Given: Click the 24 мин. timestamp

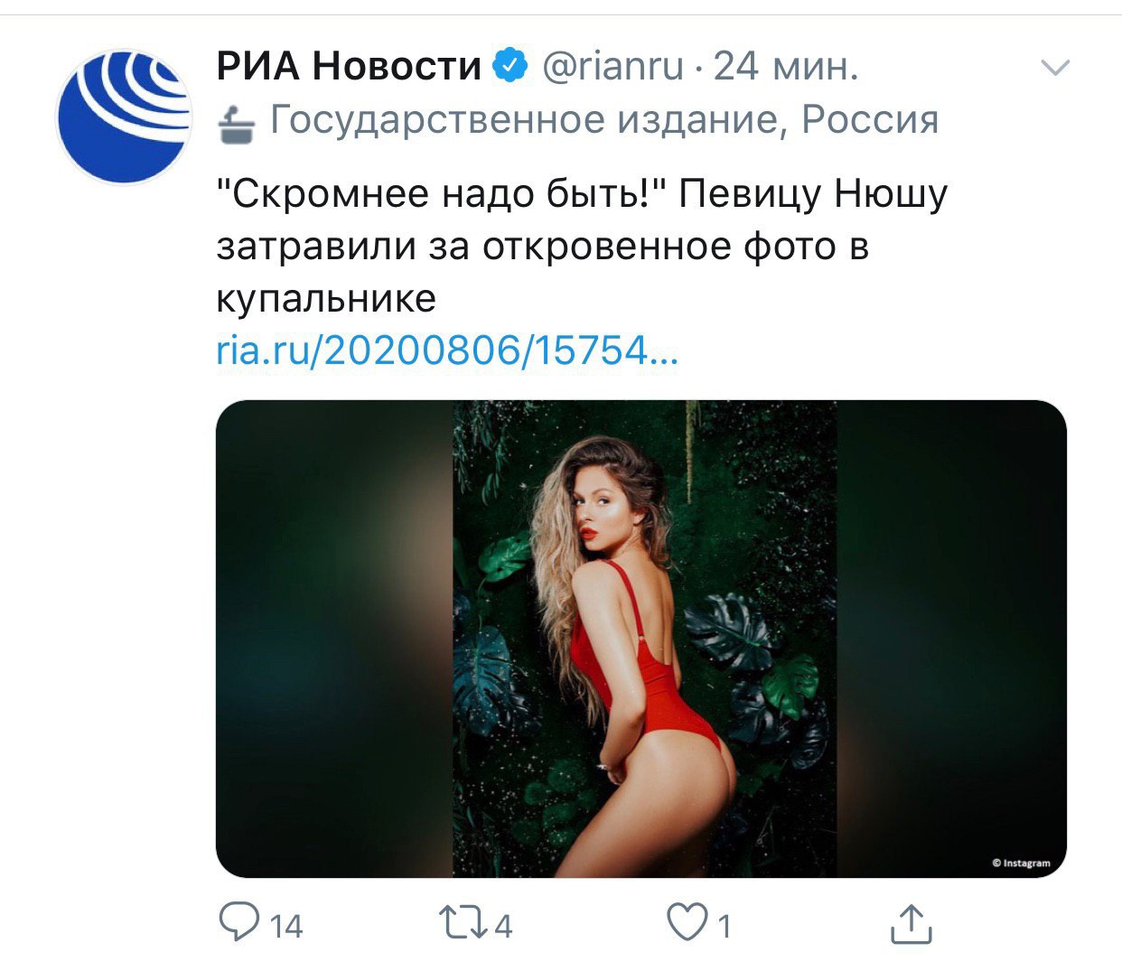Looking at the screenshot, I should tap(786, 66).
